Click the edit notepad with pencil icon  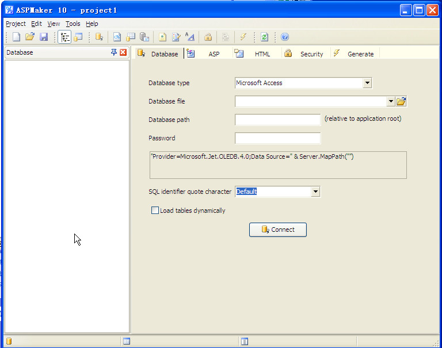176,37
